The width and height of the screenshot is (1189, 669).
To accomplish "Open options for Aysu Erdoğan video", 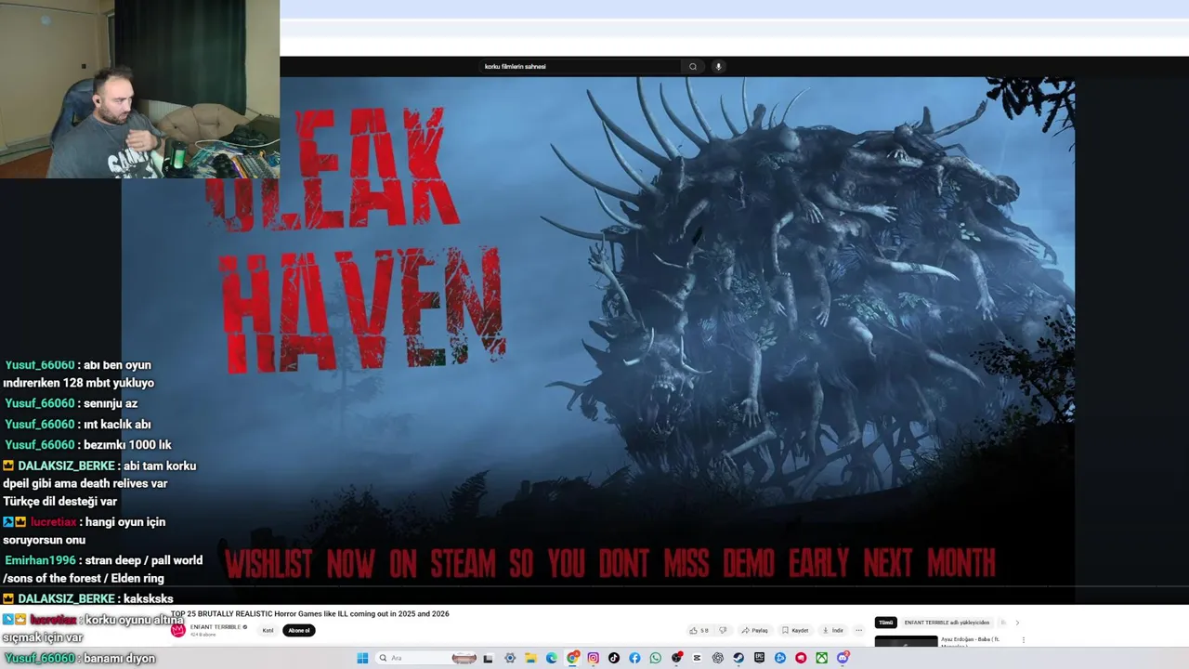I will (x=1023, y=639).
